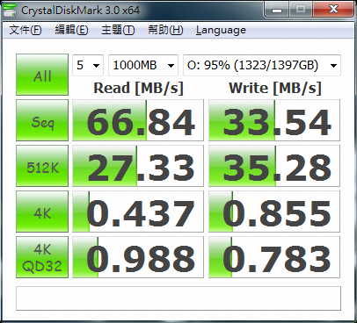The width and height of the screenshot is (357, 323).
Task: Select the 512K read result 27.33
Action: [138, 166]
